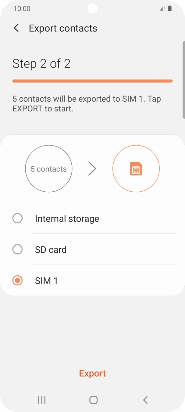Tap the Export button to start
The image size is (185, 412).
point(92,373)
